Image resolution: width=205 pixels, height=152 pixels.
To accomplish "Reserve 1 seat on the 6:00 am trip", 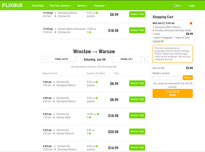I will [137, 148].
